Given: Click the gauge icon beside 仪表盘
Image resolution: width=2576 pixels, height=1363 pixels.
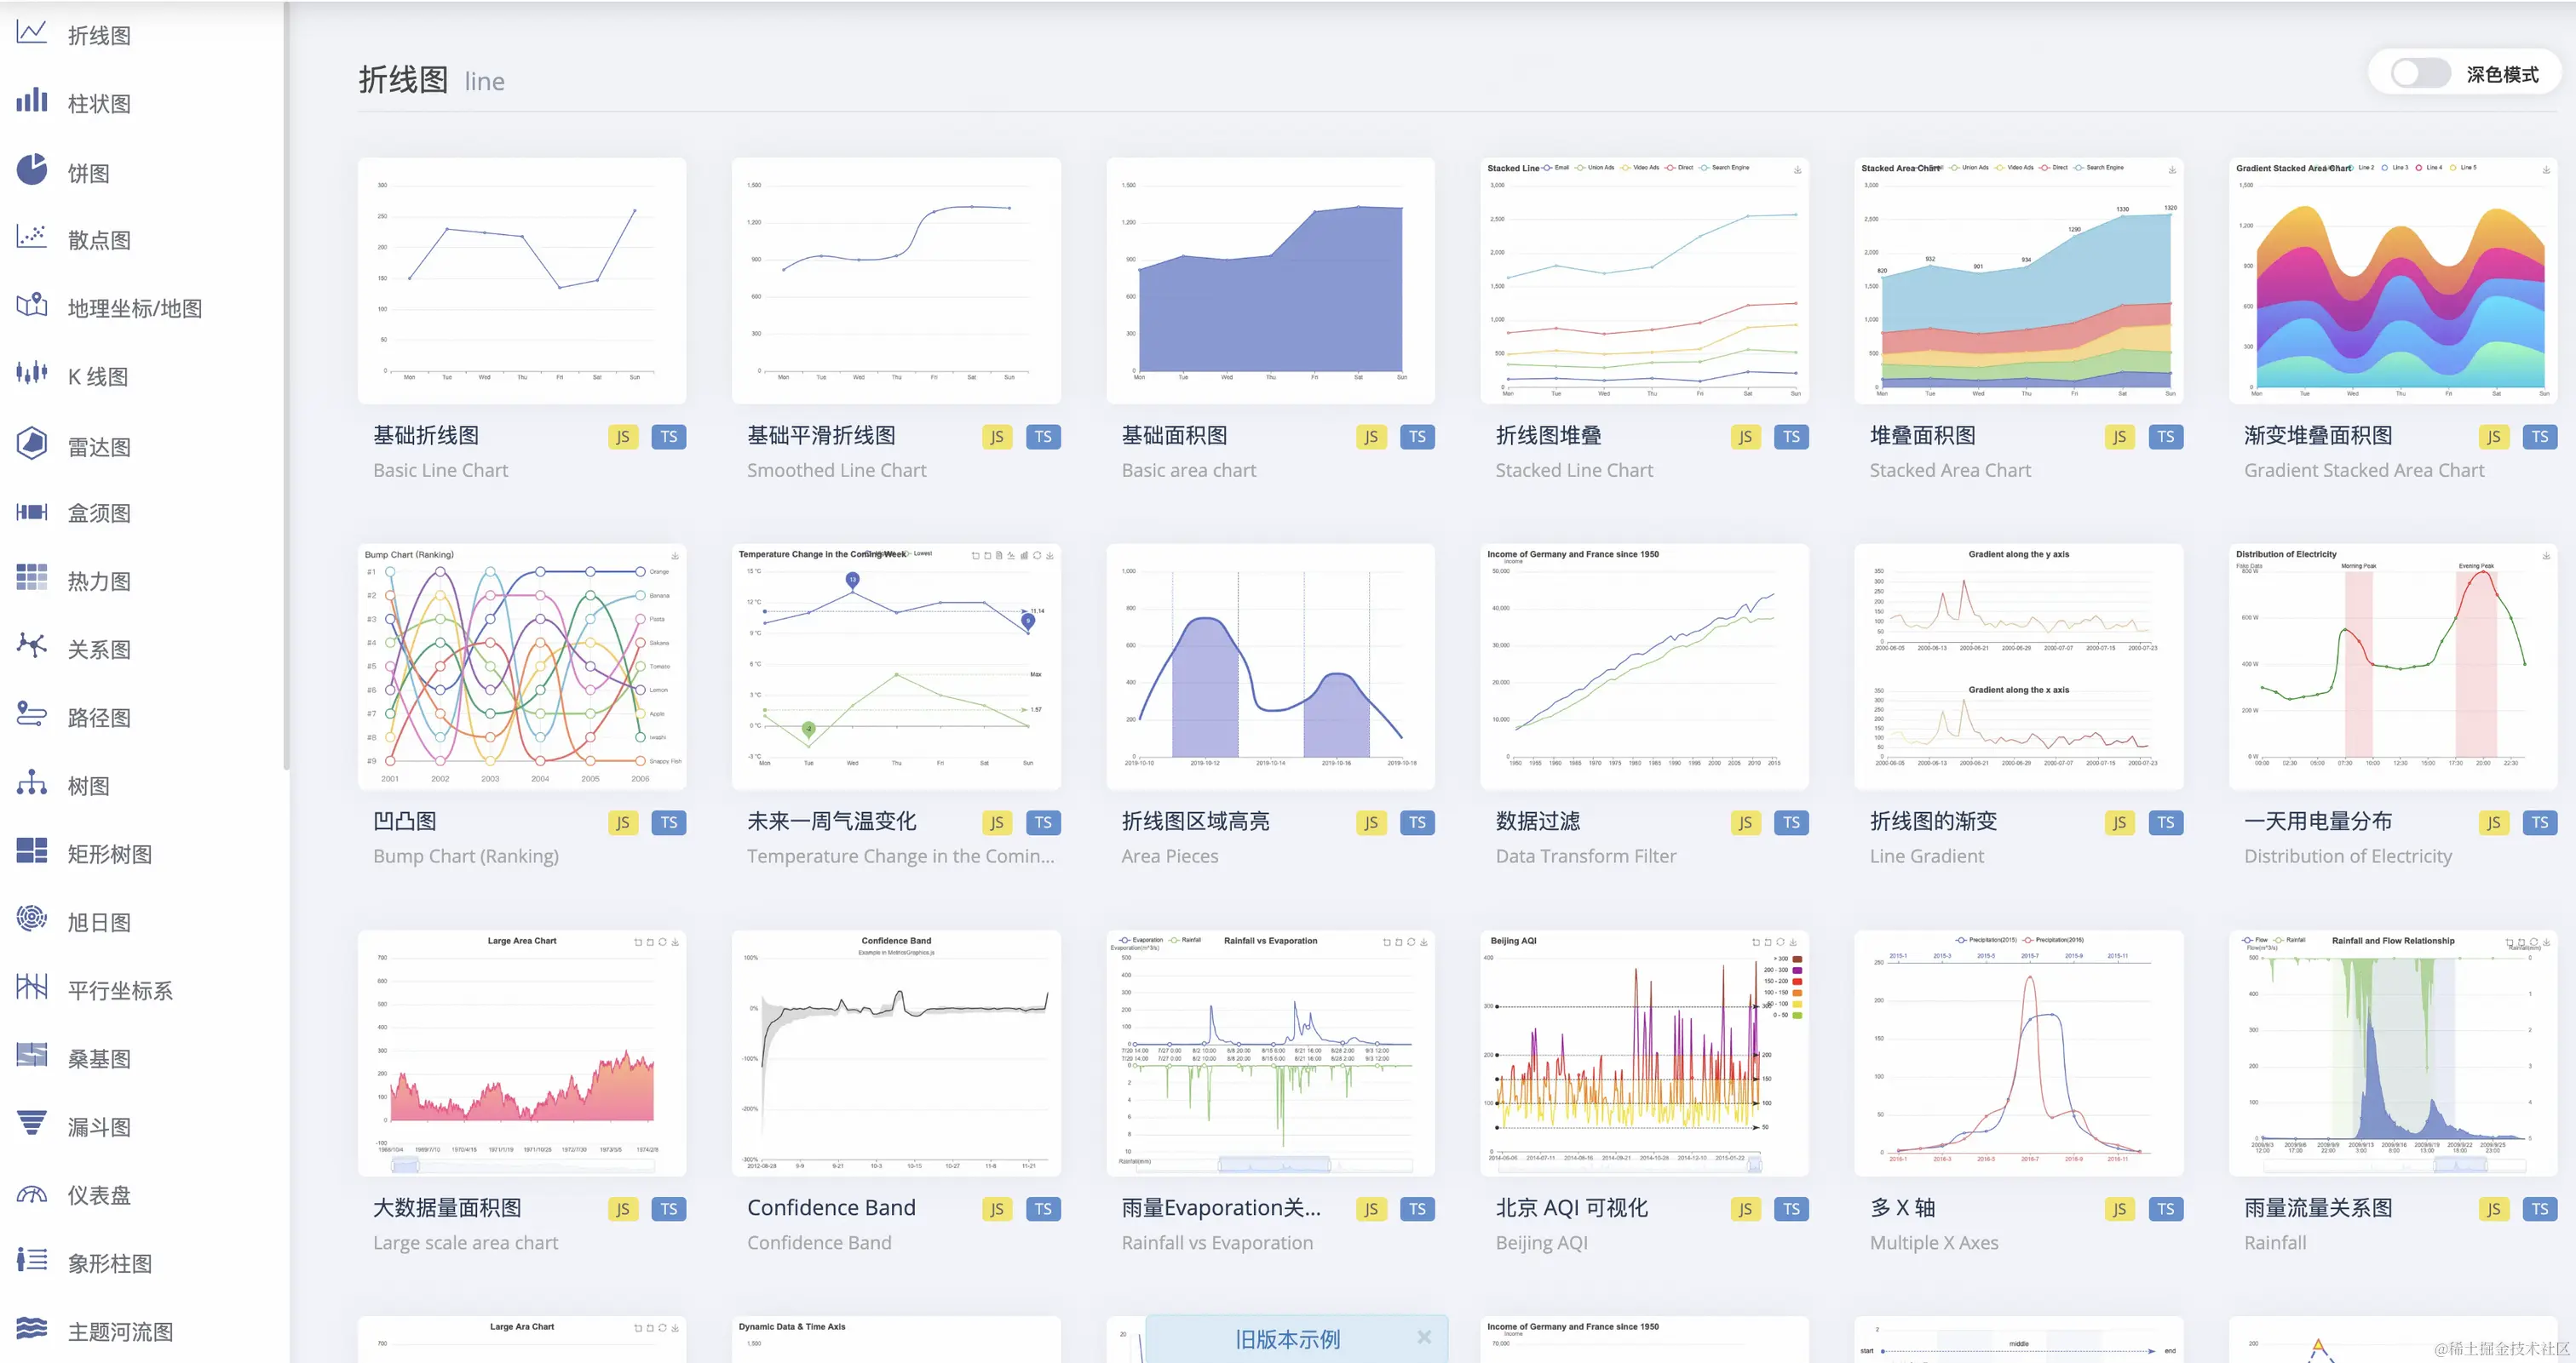Looking at the screenshot, I should tap(32, 1193).
